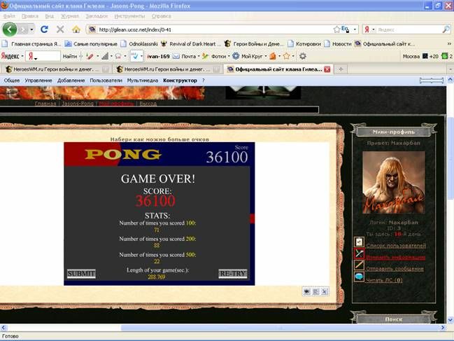
Task: Bookmark this page with the star icon
Action: tap(336, 29)
